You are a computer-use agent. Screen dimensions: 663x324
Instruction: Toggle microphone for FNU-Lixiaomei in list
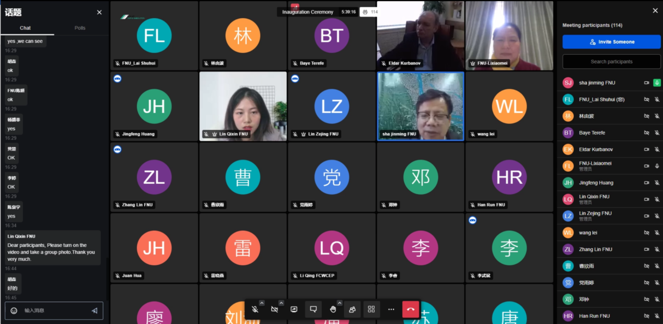[657, 166]
